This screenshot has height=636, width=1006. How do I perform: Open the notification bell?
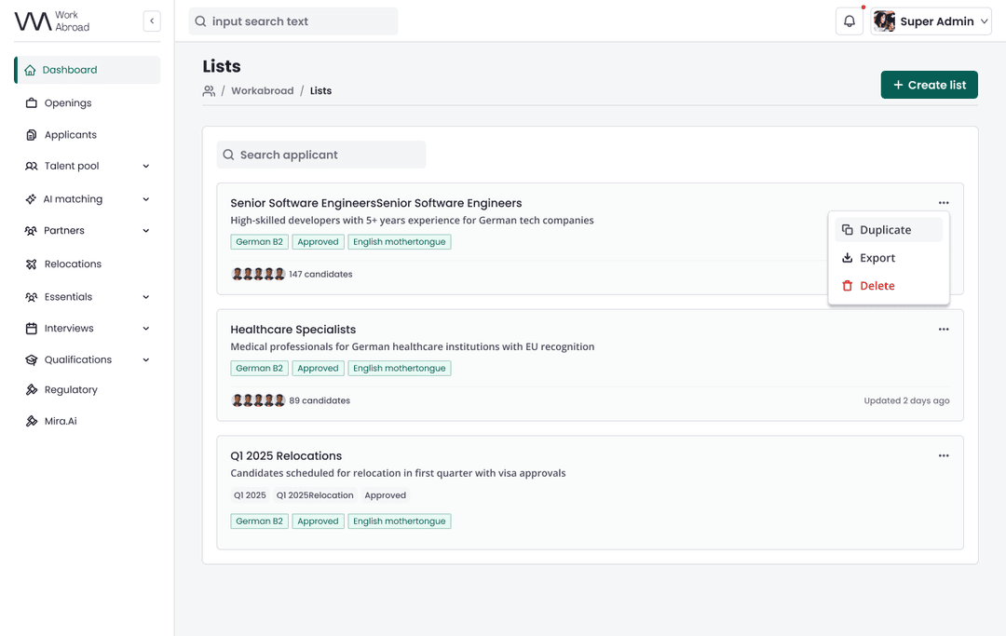(x=849, y=20)
